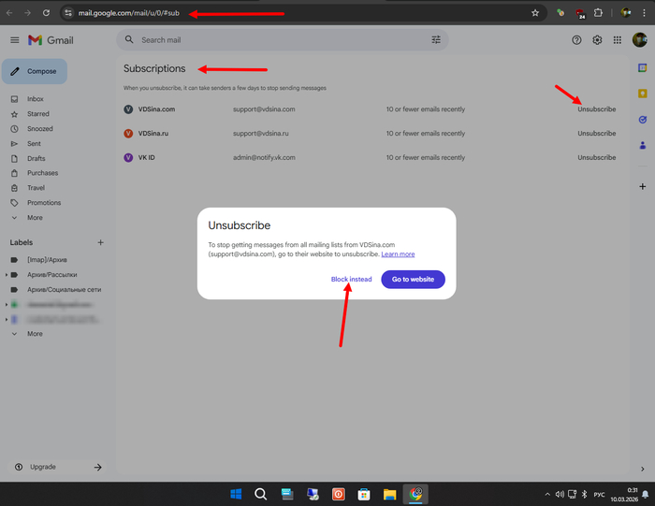The image size is (655, 506).
Task: Open the Support help icon
Action: (x=576, y=40)
